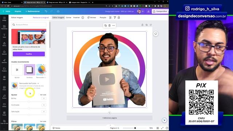The width and height of the screenshot is (233, 131).
Task: Click Inverter in the image toolbar
Action: coord(76,17)
